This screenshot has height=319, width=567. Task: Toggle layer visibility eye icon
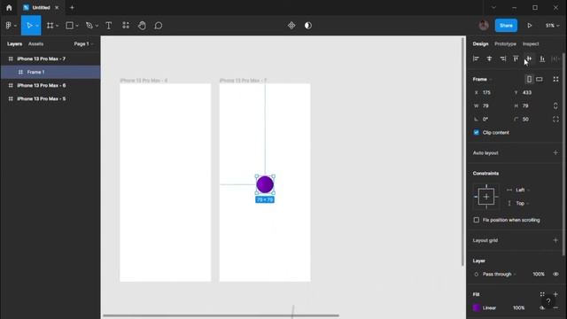[x=555, y=274]
